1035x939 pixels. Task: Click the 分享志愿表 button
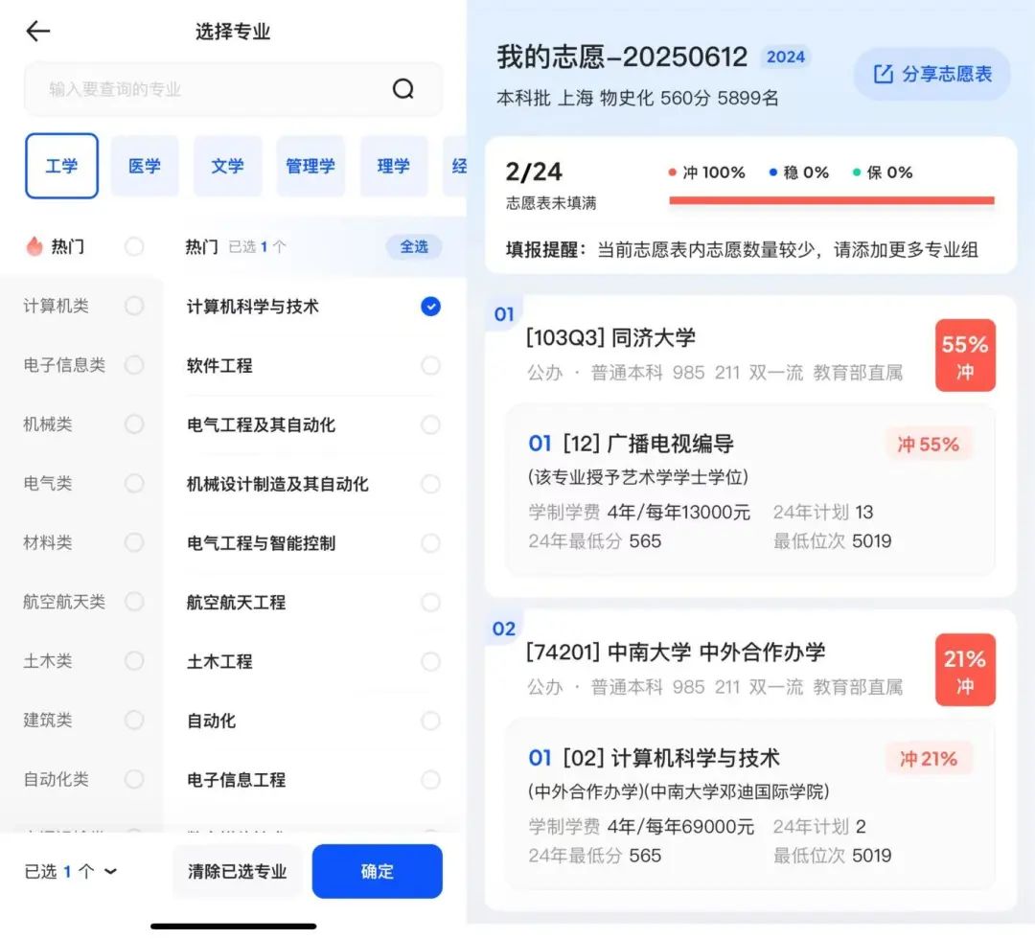[x=932, y=74]
